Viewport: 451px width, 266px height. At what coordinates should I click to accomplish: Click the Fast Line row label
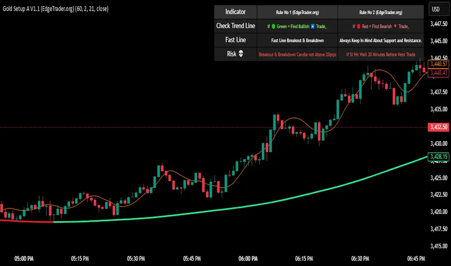point(236,40)
